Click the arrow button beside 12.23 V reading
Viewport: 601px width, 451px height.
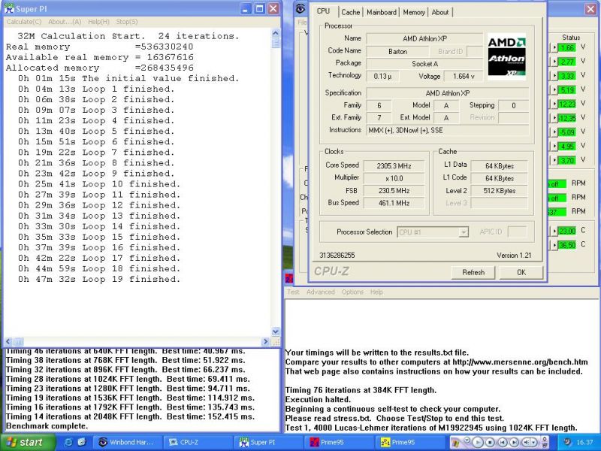coord(554,104)
